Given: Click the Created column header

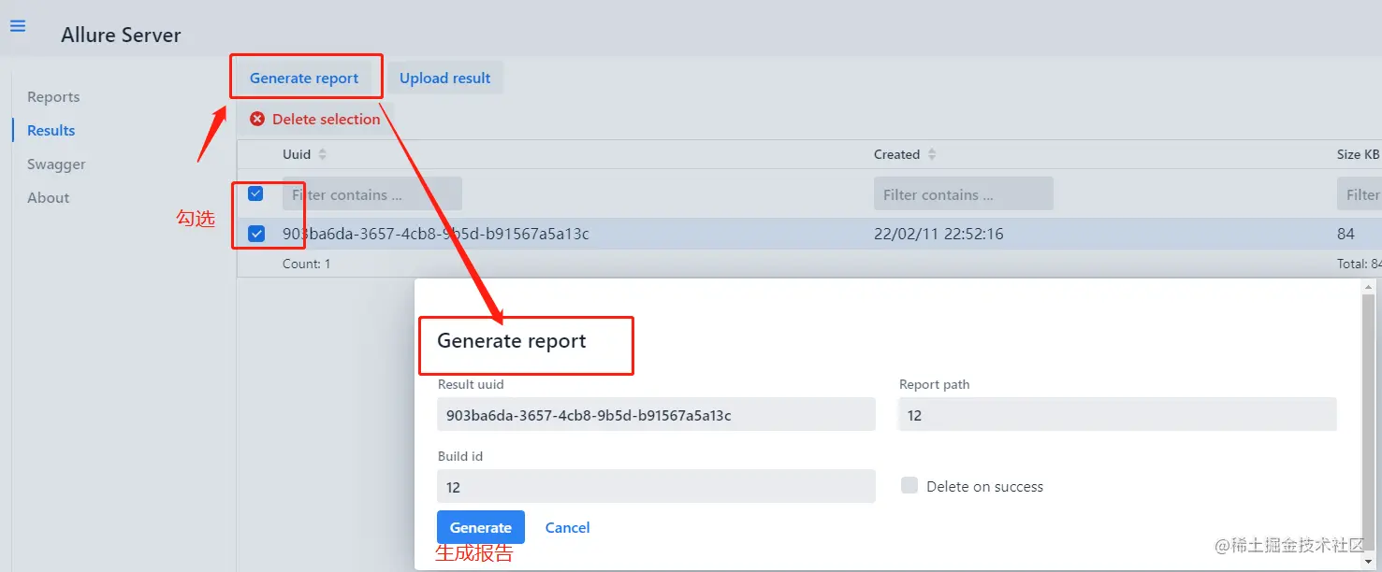Looking at the screenshot, I should (x=896, y=154).
